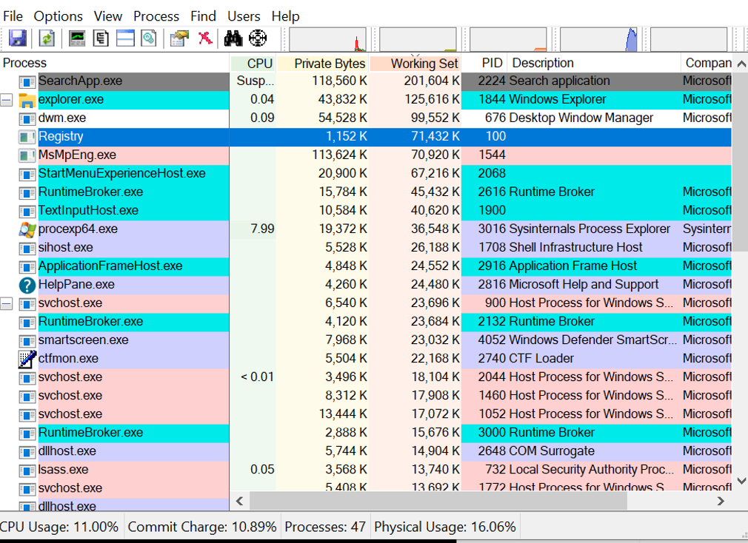Viewport: 748px width, 543px height.
Task: Click the Refresh Now toolbar icon
Action: [x=47, y=38]
